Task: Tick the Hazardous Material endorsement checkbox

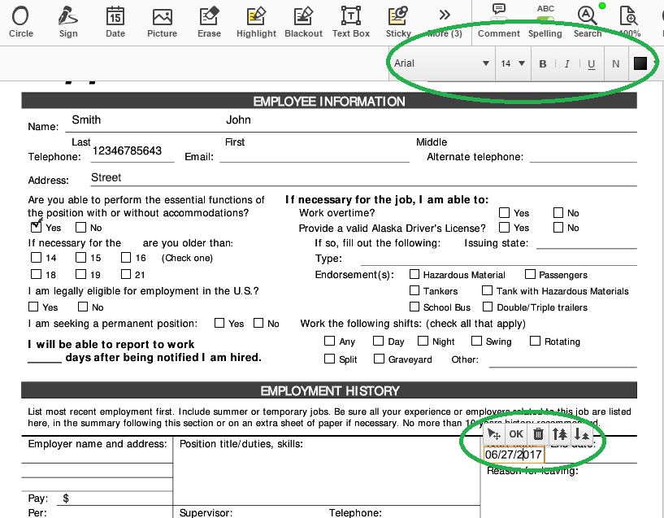Action: click(x=414, y=275)
